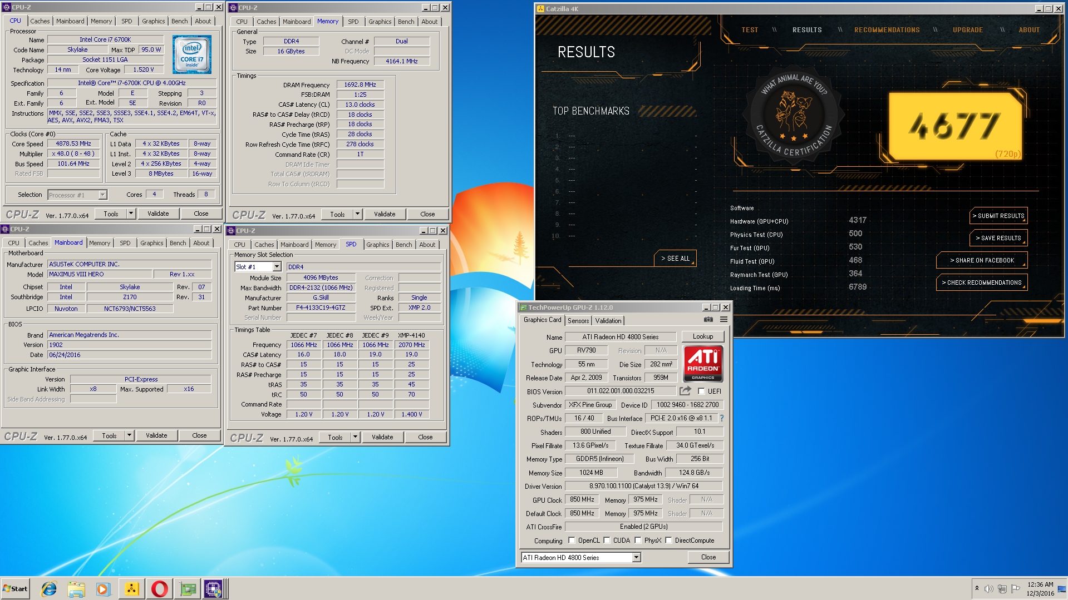
Task: Click Close button in GPU-Z
Action: [708, 557]
